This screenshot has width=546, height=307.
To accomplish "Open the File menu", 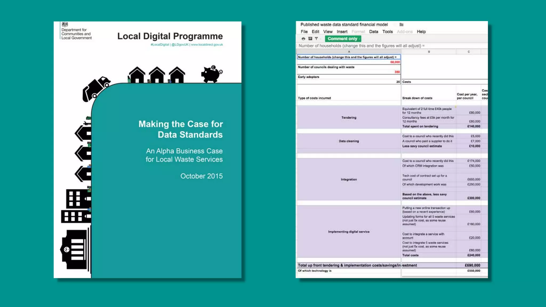I will click(304, 31).
